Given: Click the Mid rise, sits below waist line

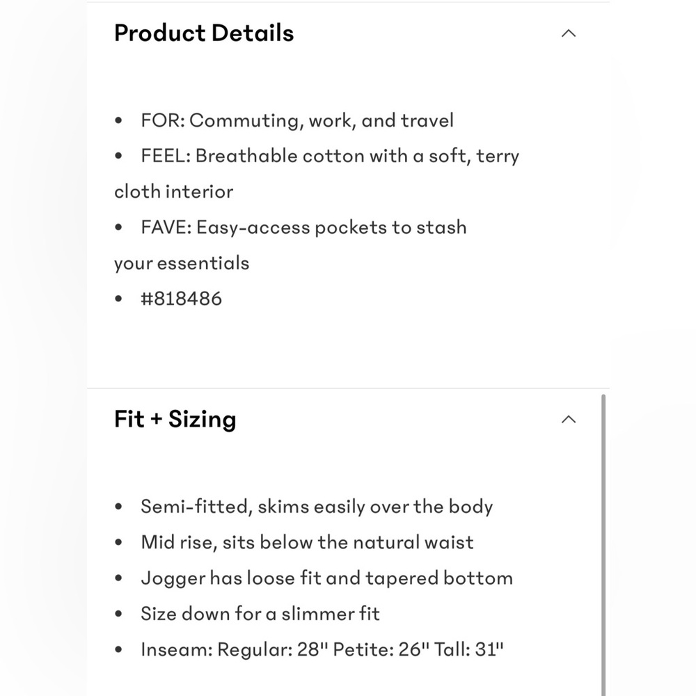Looking at the screenshot, I should tap(307, 542).
